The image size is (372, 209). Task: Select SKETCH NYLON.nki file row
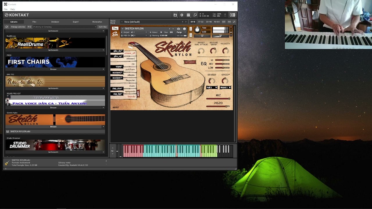tap(55, 131)
